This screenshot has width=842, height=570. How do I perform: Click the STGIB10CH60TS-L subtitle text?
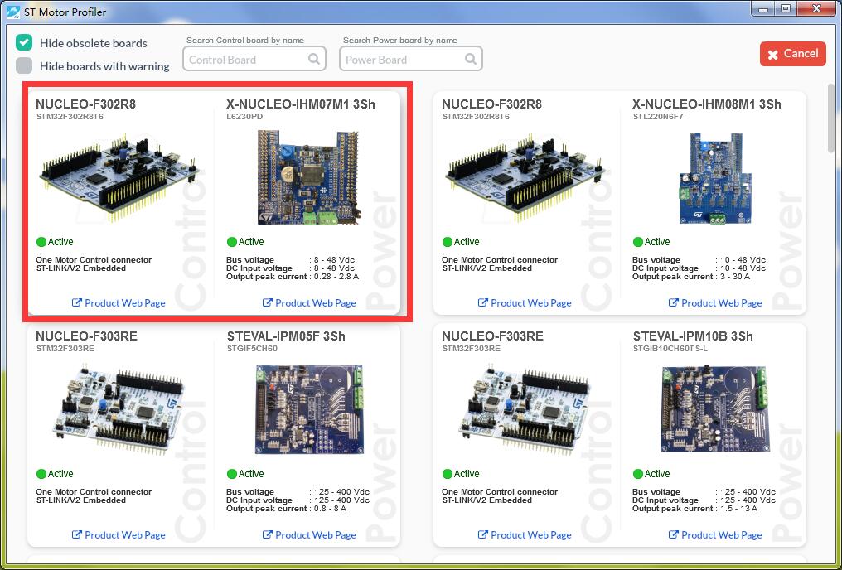[x=670, y=348]
